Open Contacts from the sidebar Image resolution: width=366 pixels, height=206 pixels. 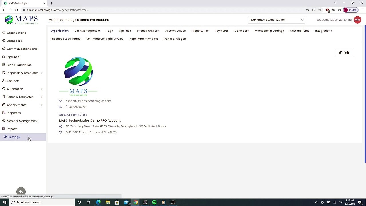click(x=13, y=81)
